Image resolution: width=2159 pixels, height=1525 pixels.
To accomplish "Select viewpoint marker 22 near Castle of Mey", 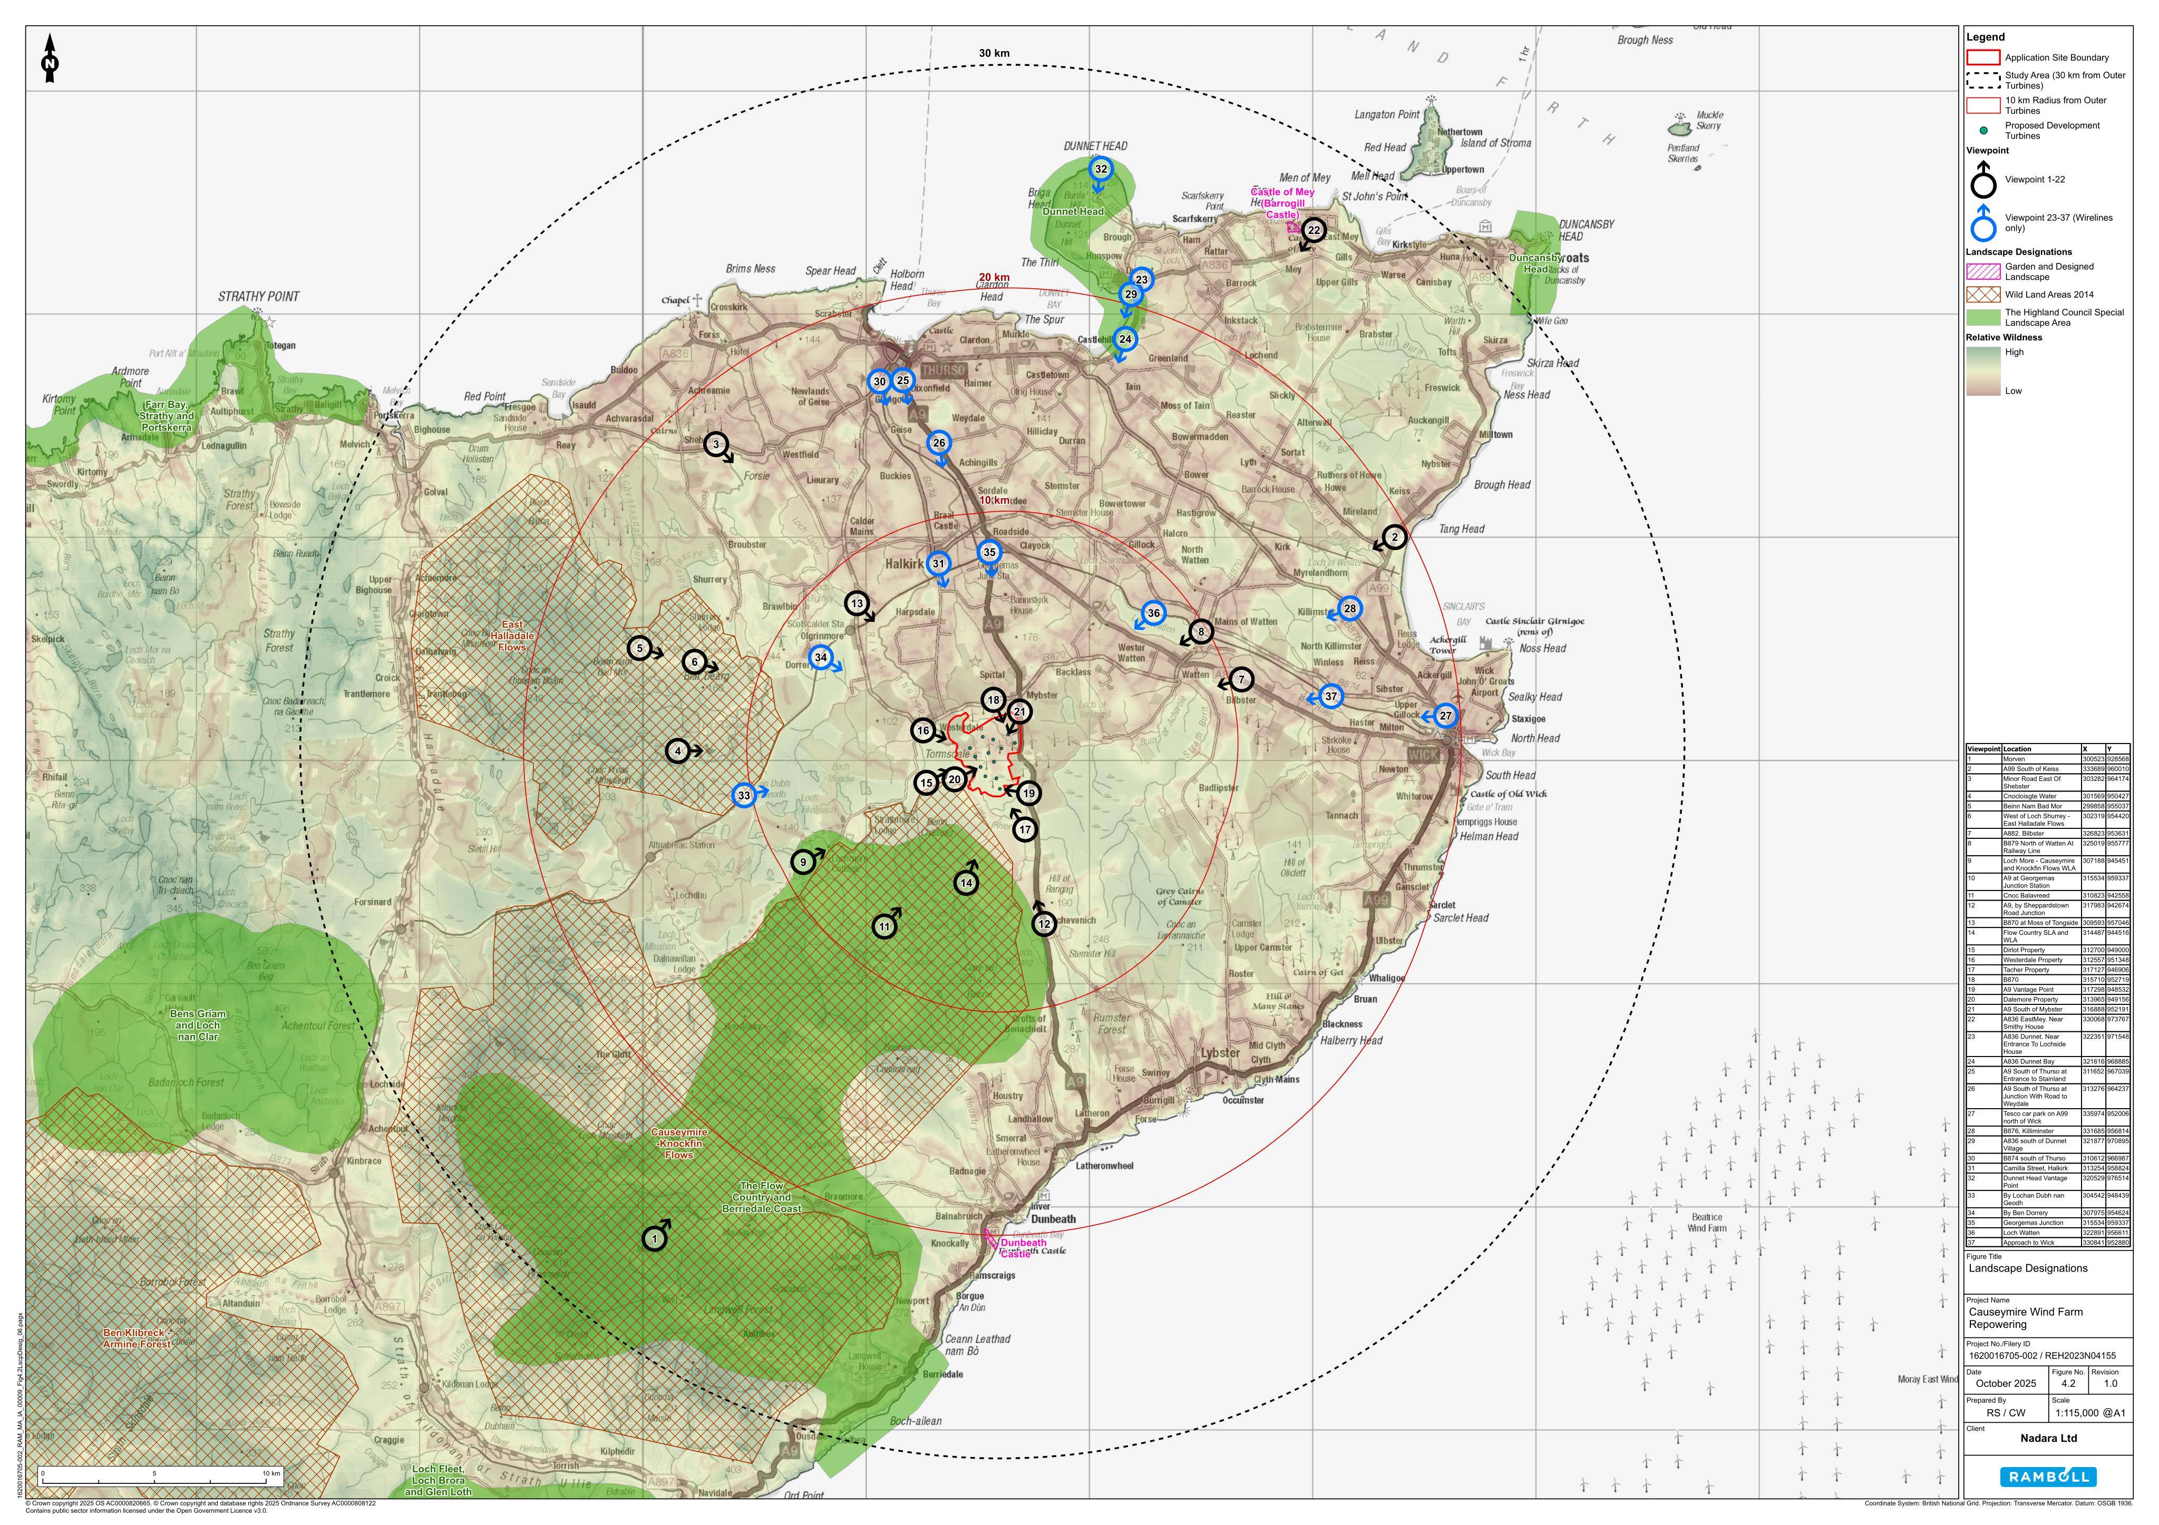I will point(1314,230).
